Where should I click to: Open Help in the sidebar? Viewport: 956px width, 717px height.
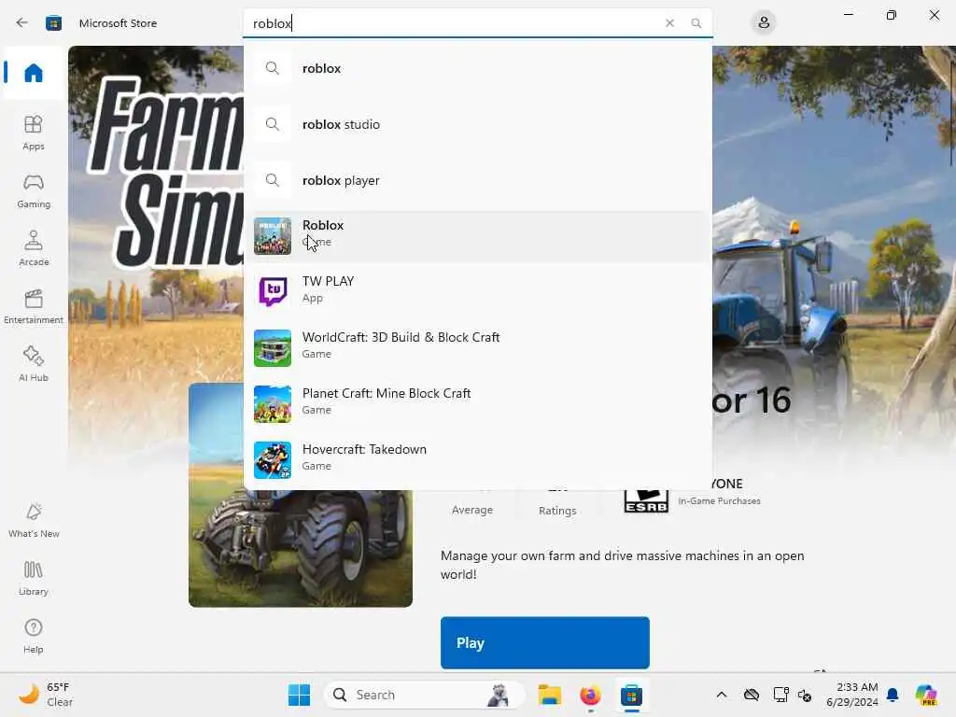pos(34,636)
